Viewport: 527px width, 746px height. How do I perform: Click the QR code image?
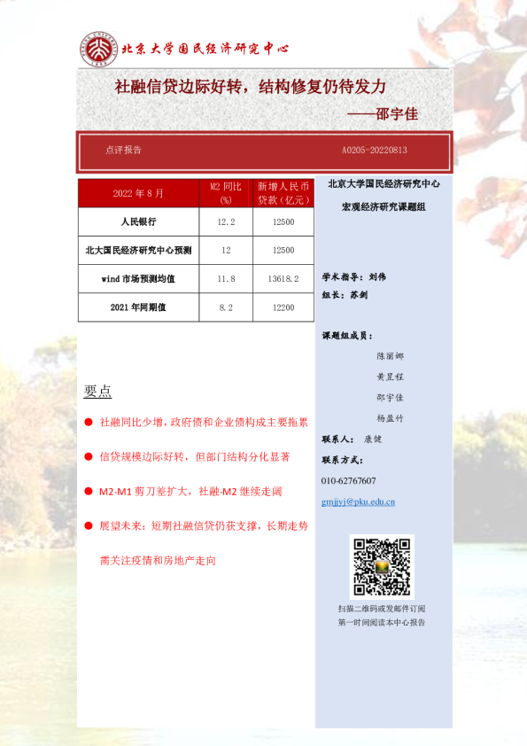[382, 567]
